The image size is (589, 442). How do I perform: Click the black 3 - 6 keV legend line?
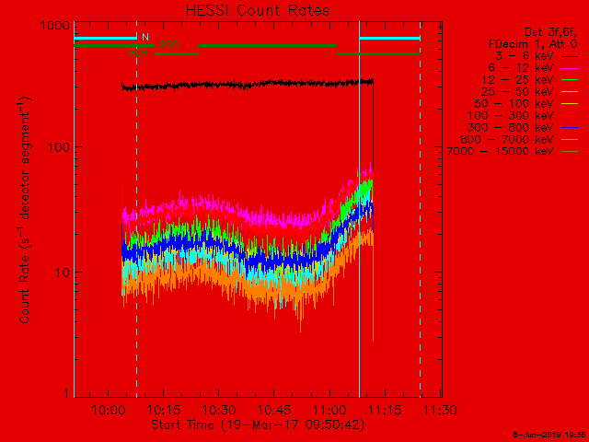tap(570, 57)
